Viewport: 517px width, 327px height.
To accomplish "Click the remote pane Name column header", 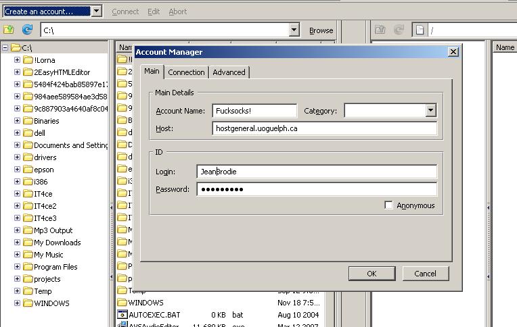I will click(505, 47).
